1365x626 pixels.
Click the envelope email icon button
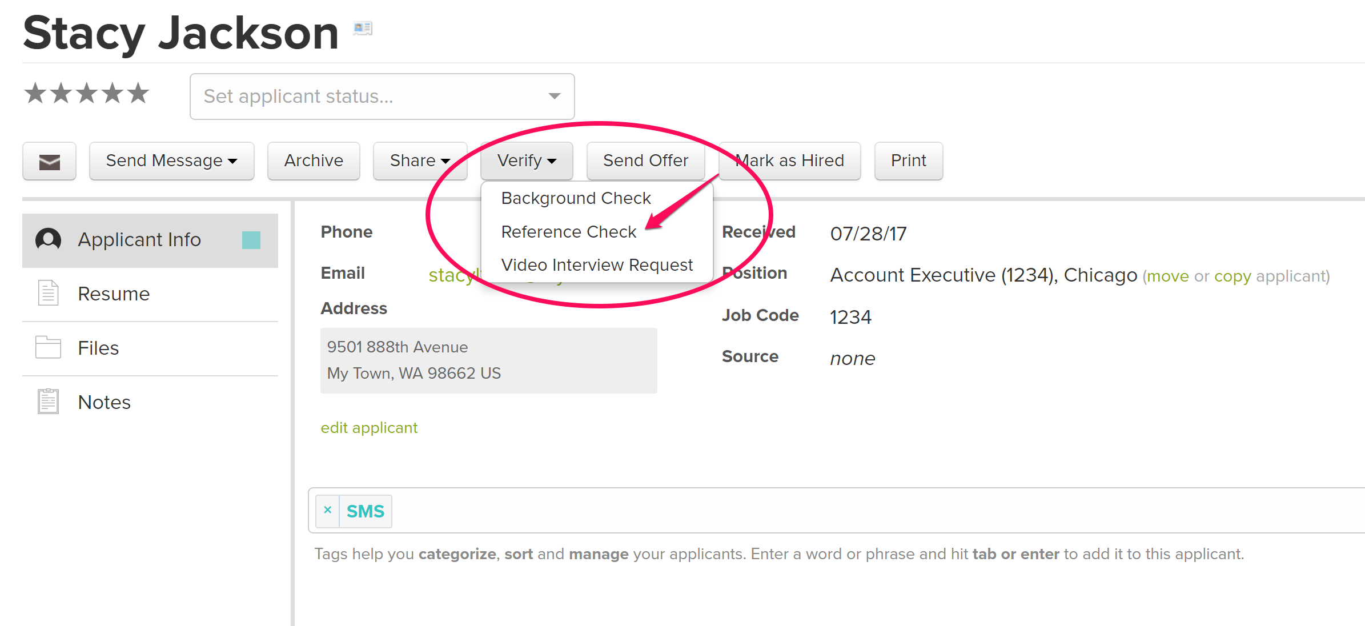(49, 162)
